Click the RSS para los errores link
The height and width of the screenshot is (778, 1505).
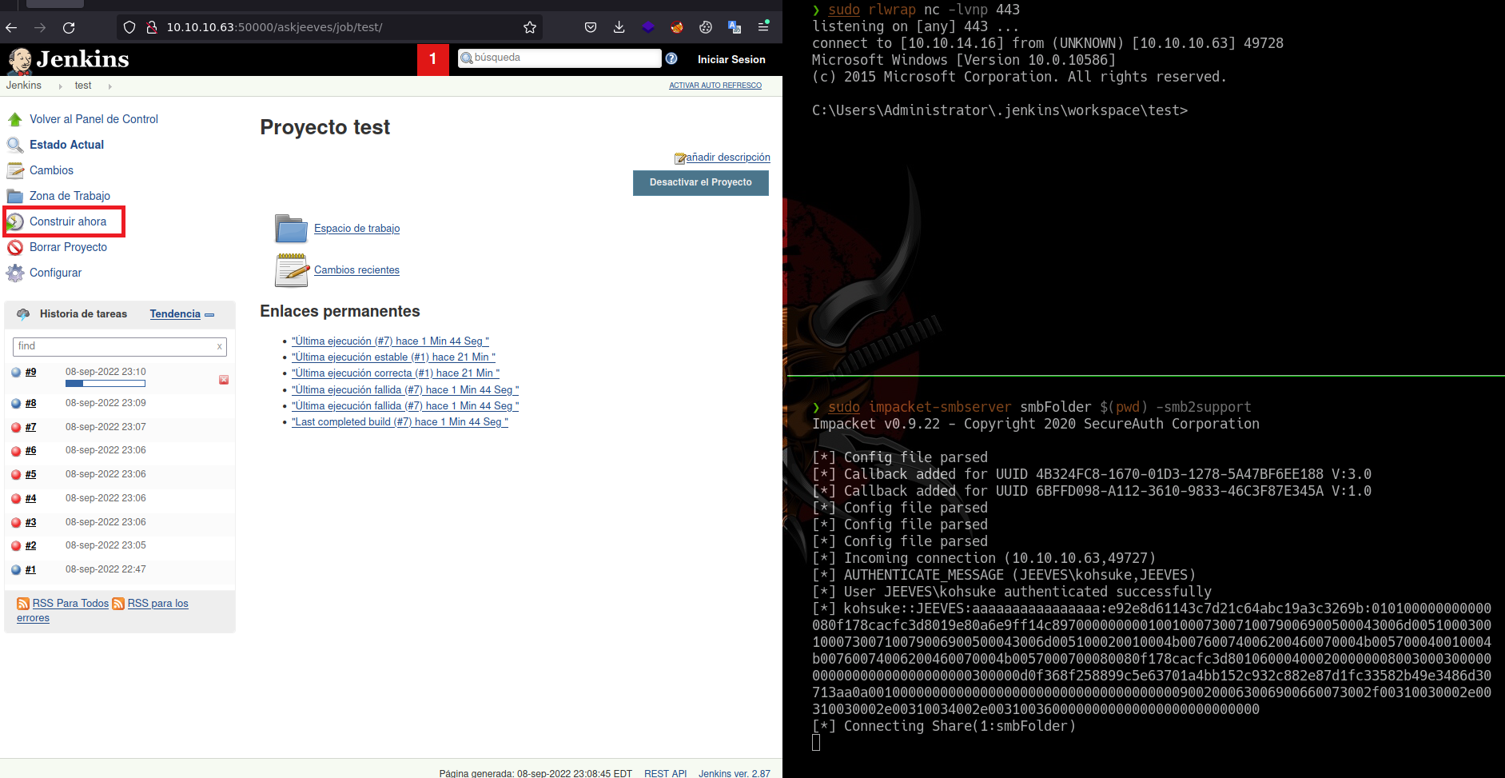(157, 604)
